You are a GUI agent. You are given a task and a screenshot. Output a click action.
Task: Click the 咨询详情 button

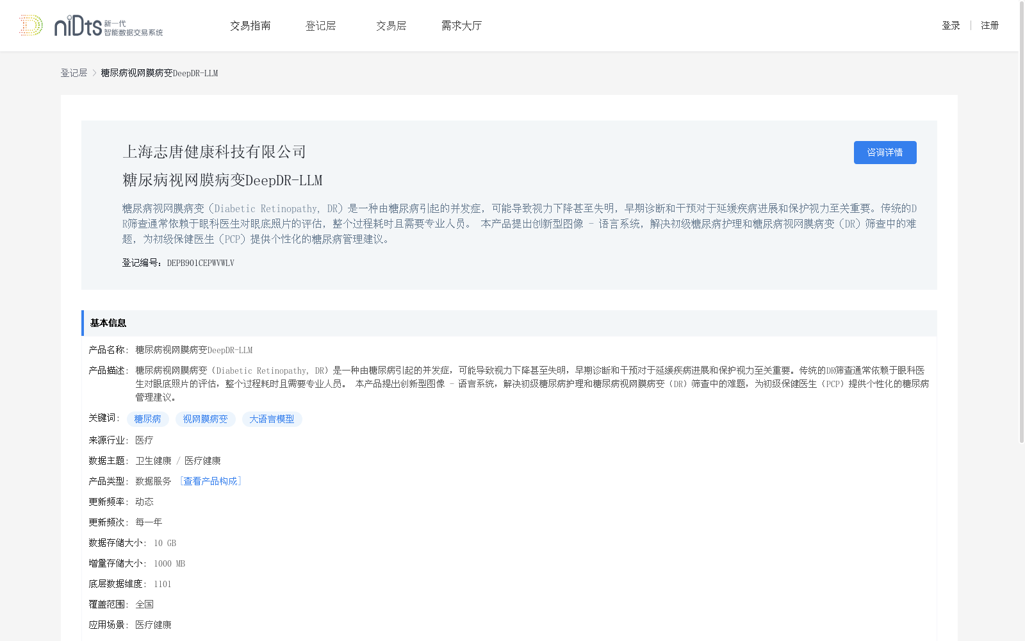885,153
